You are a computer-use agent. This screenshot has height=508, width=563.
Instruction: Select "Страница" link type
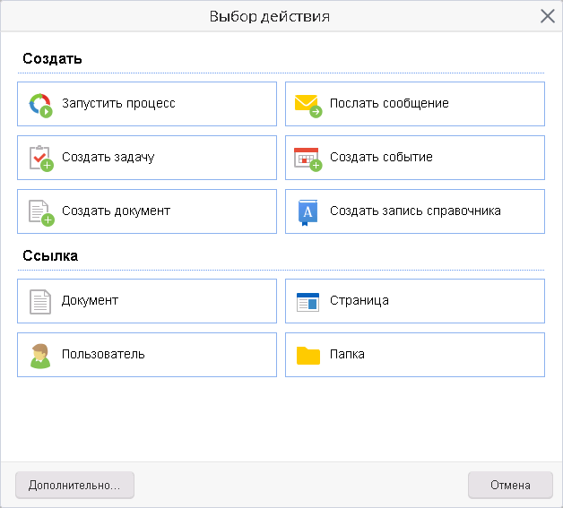point(359,300)
